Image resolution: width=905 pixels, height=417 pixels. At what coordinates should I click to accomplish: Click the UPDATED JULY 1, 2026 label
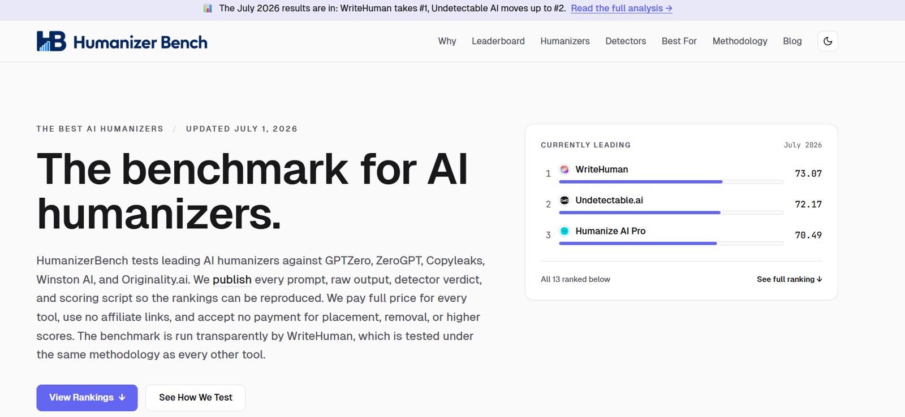[x=242, y=129]
